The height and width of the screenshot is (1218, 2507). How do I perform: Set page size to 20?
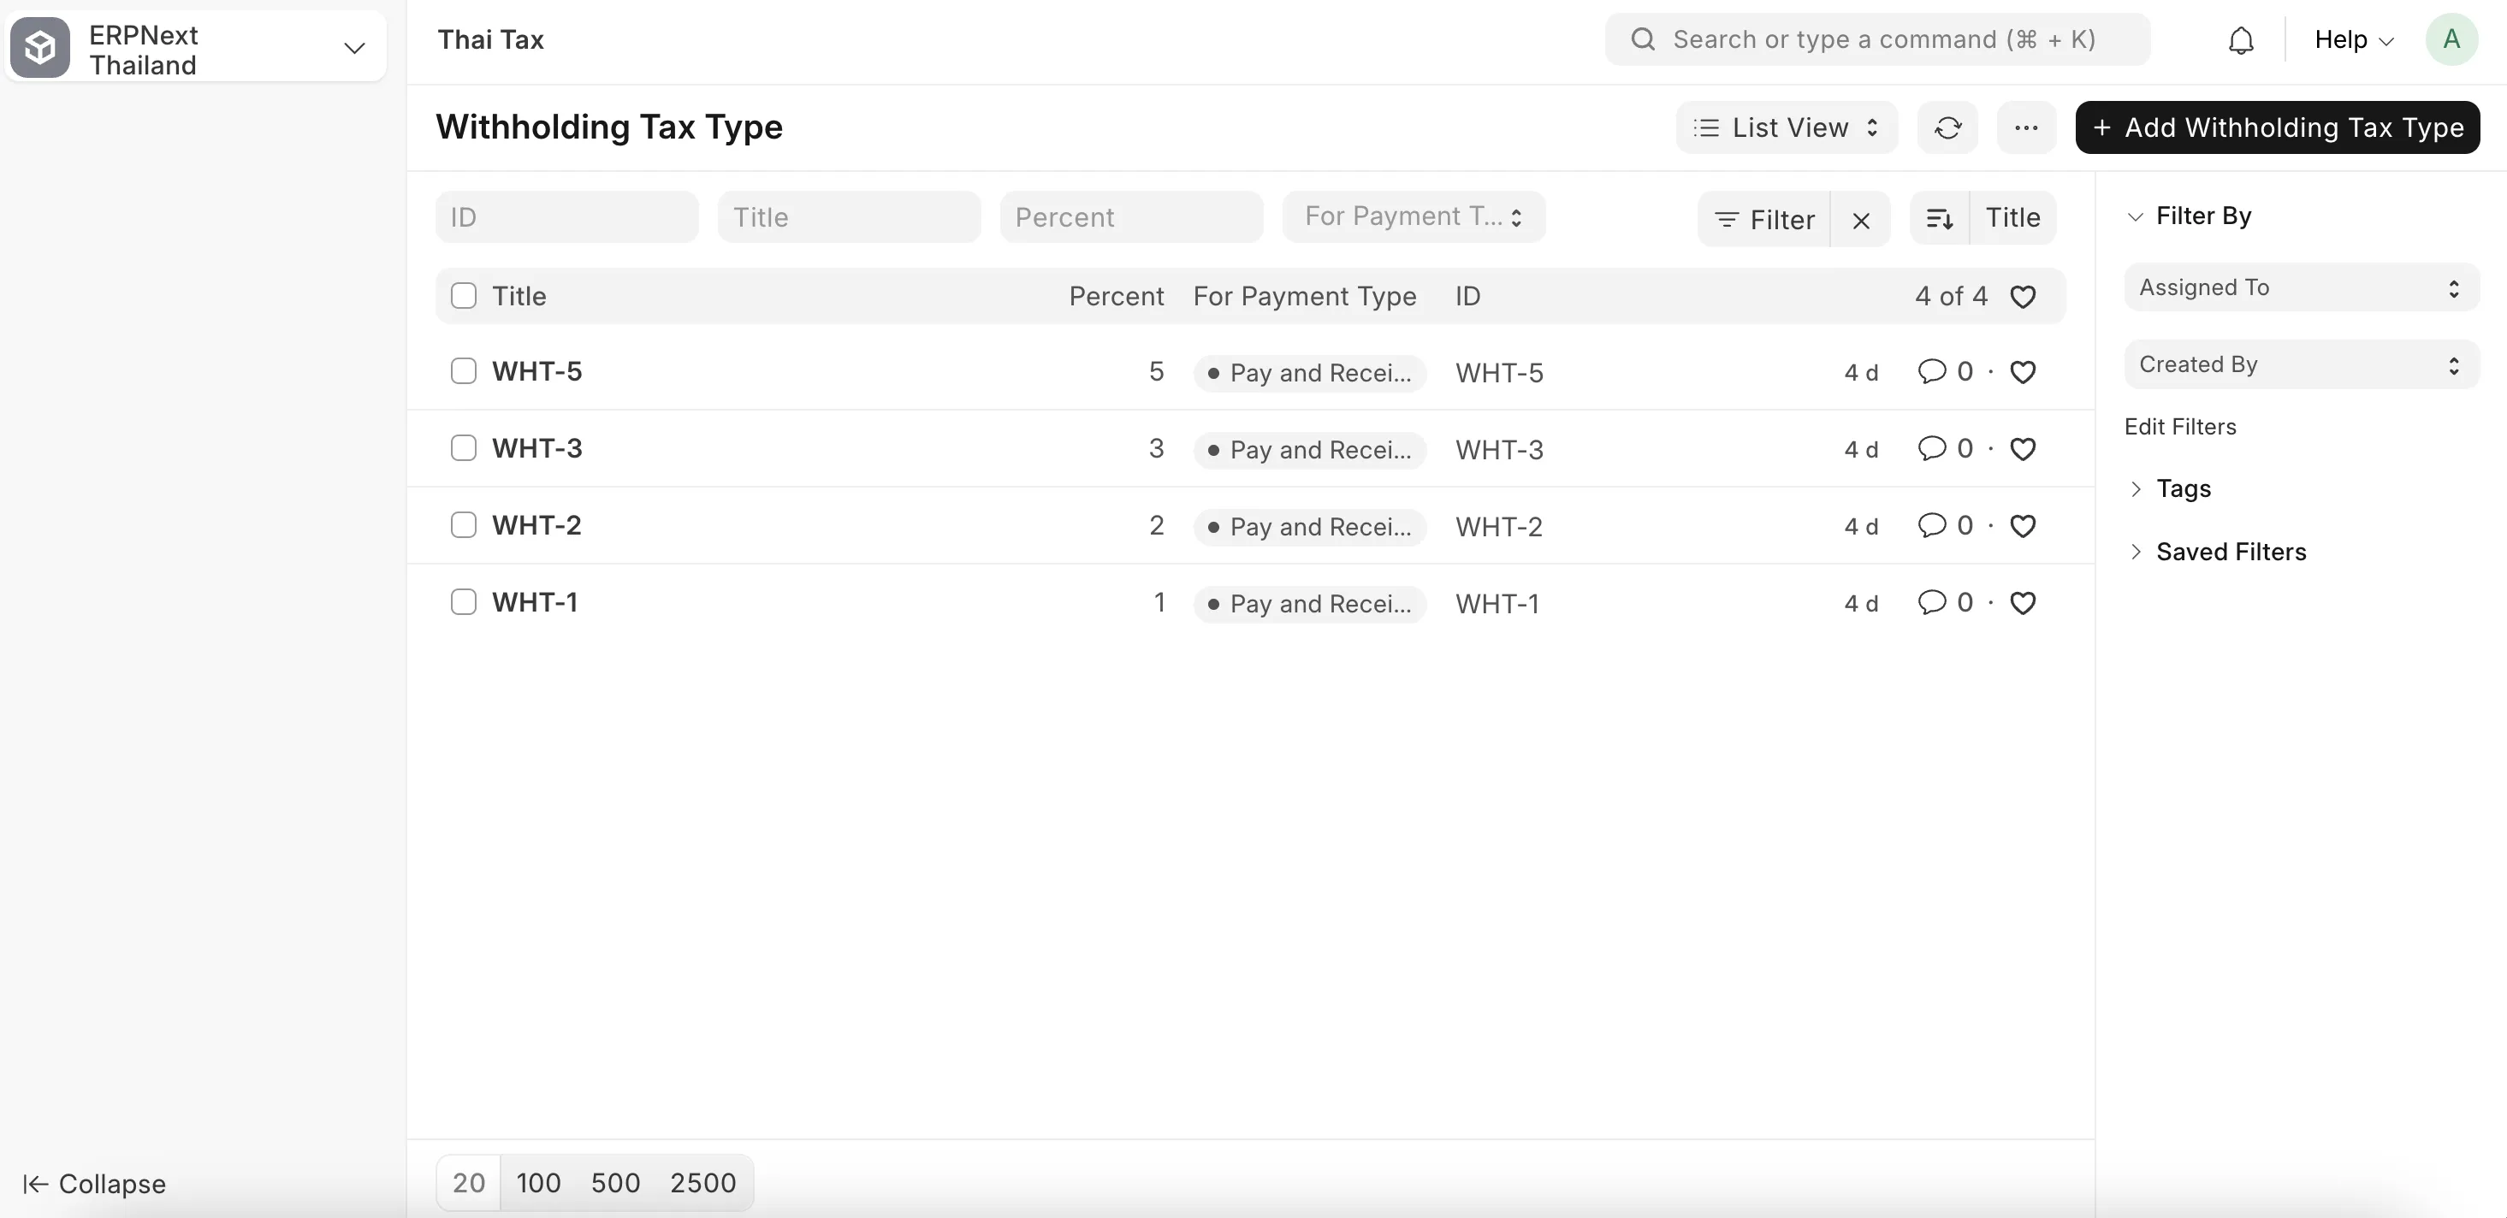pyautogui.click(x=468, y=1183)
